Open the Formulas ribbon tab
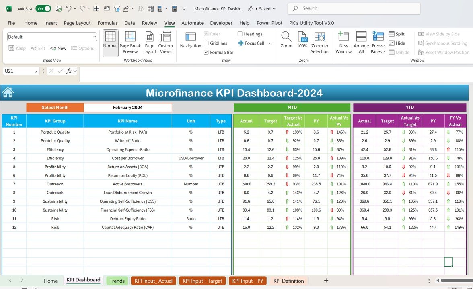Image resolution: width=473 pixels, height=289 pixels. point(108,23)
